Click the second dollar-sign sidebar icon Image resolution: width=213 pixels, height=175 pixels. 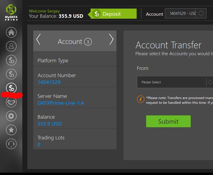[x=11, y=74]
